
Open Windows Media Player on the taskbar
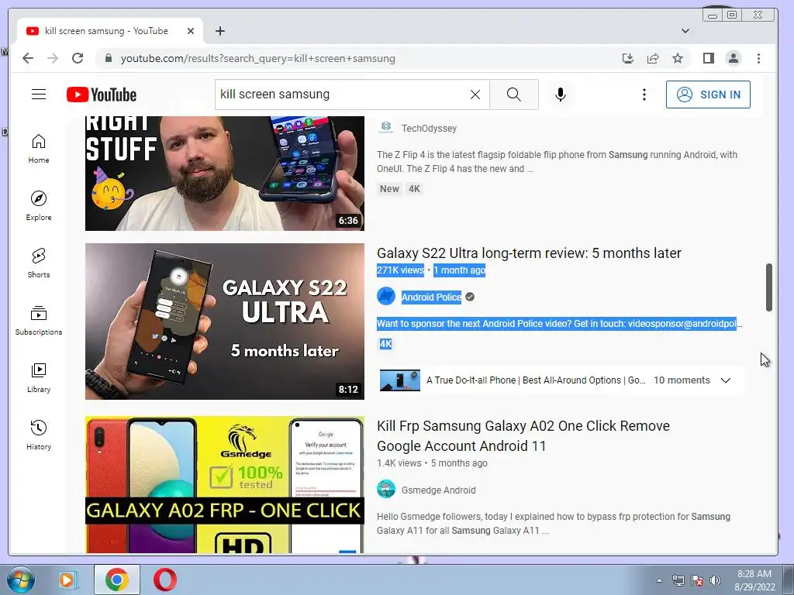pos(67,580)
